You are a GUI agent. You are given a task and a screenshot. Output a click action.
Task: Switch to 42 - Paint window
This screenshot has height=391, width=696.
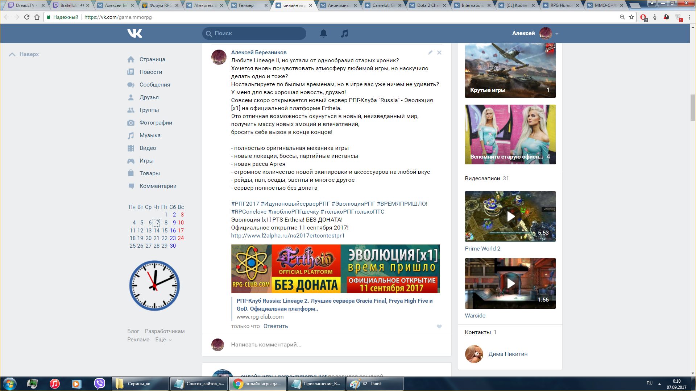click(376, 384)
